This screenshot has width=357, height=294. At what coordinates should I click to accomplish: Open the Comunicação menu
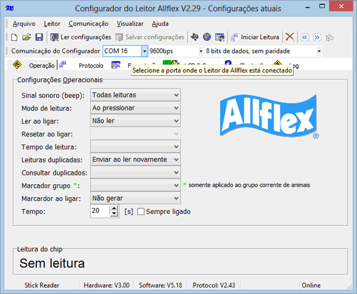tap(89, 24)
